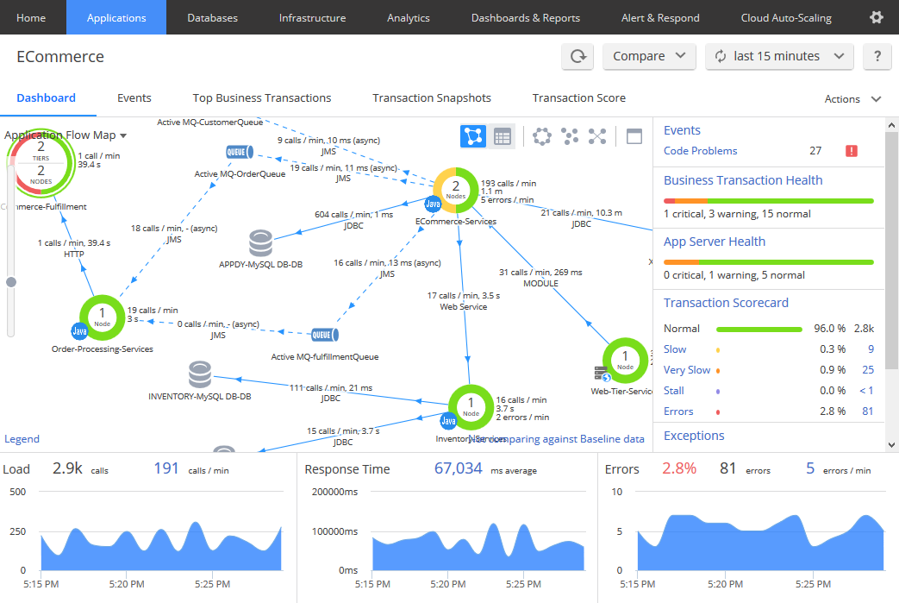The width and height of the screenshot is (899, 603).
Task: Open the last 15 minutes time range dropdown
Action: point(779,56)
